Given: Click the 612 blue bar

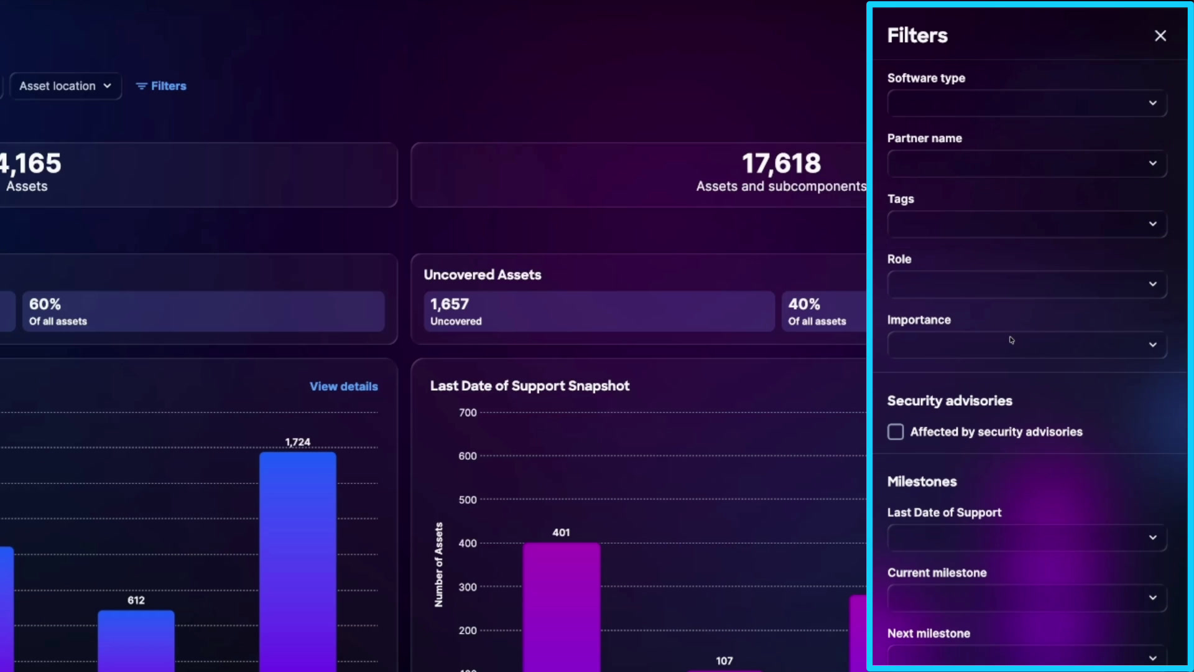Looking at the screenshot, I should pyautogui.click(x=136, y=641).
